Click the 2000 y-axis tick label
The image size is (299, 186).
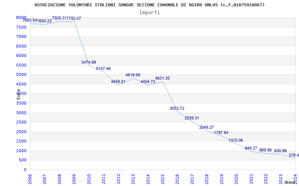click(x=21, y=132)
